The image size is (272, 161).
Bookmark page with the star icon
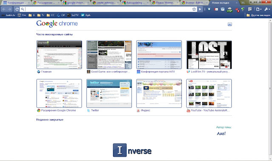194,9
